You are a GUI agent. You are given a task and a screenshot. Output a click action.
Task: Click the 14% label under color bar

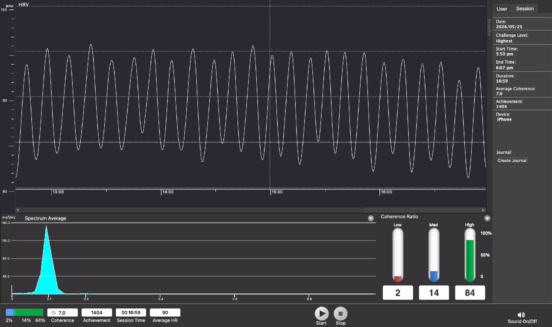[26, 321]
